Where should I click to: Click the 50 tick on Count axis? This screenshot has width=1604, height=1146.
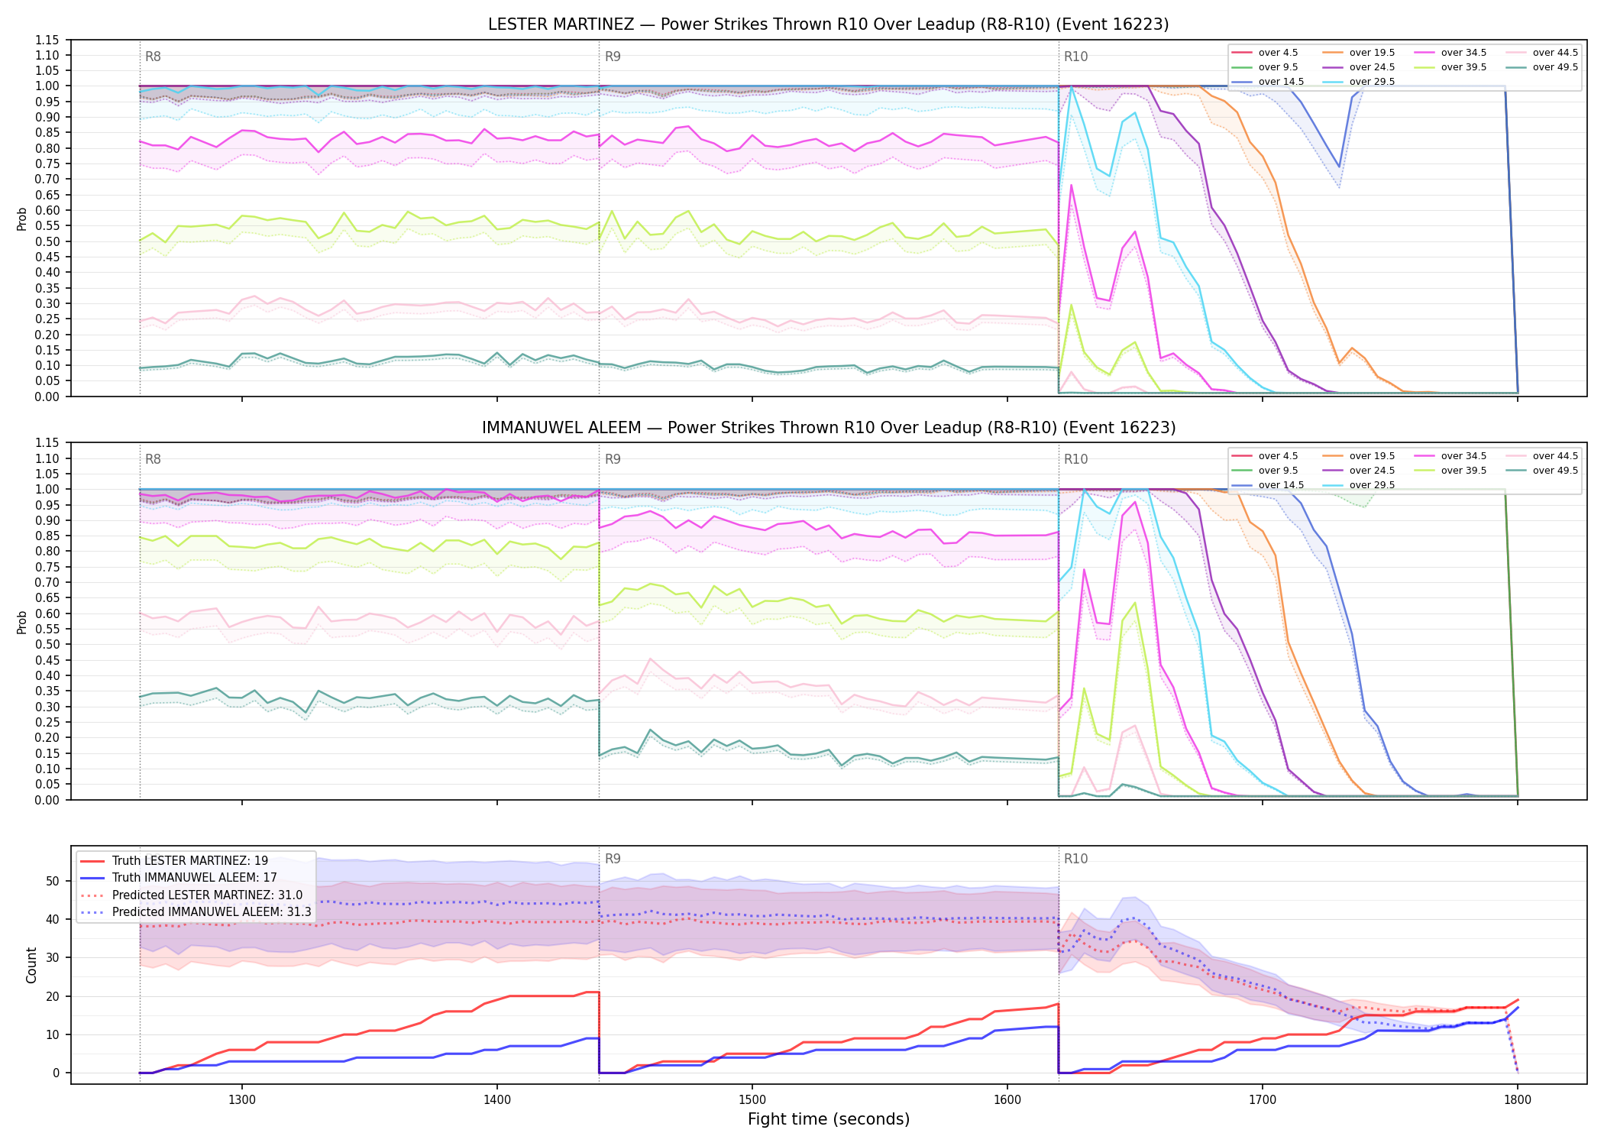point(53,881)
